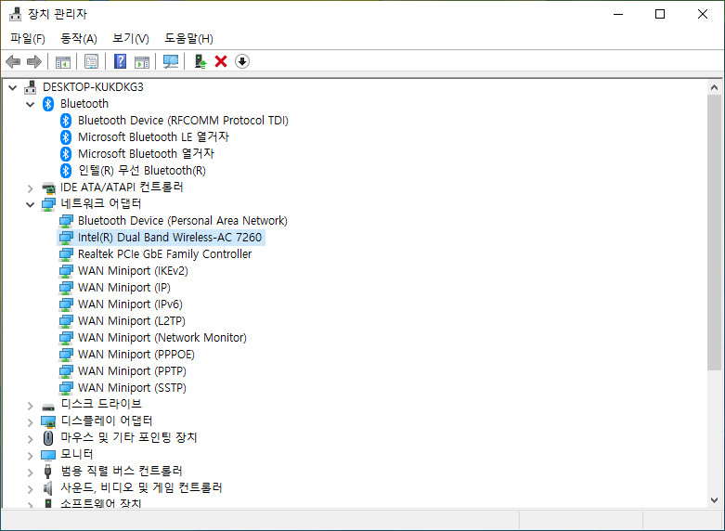The height and width of the screenshot is (531, 725).
Task: Click icon beside Bluetooth Device (RFCOMM Protocol TDI)
Action: pyautogui.click(x=66, y=121)
